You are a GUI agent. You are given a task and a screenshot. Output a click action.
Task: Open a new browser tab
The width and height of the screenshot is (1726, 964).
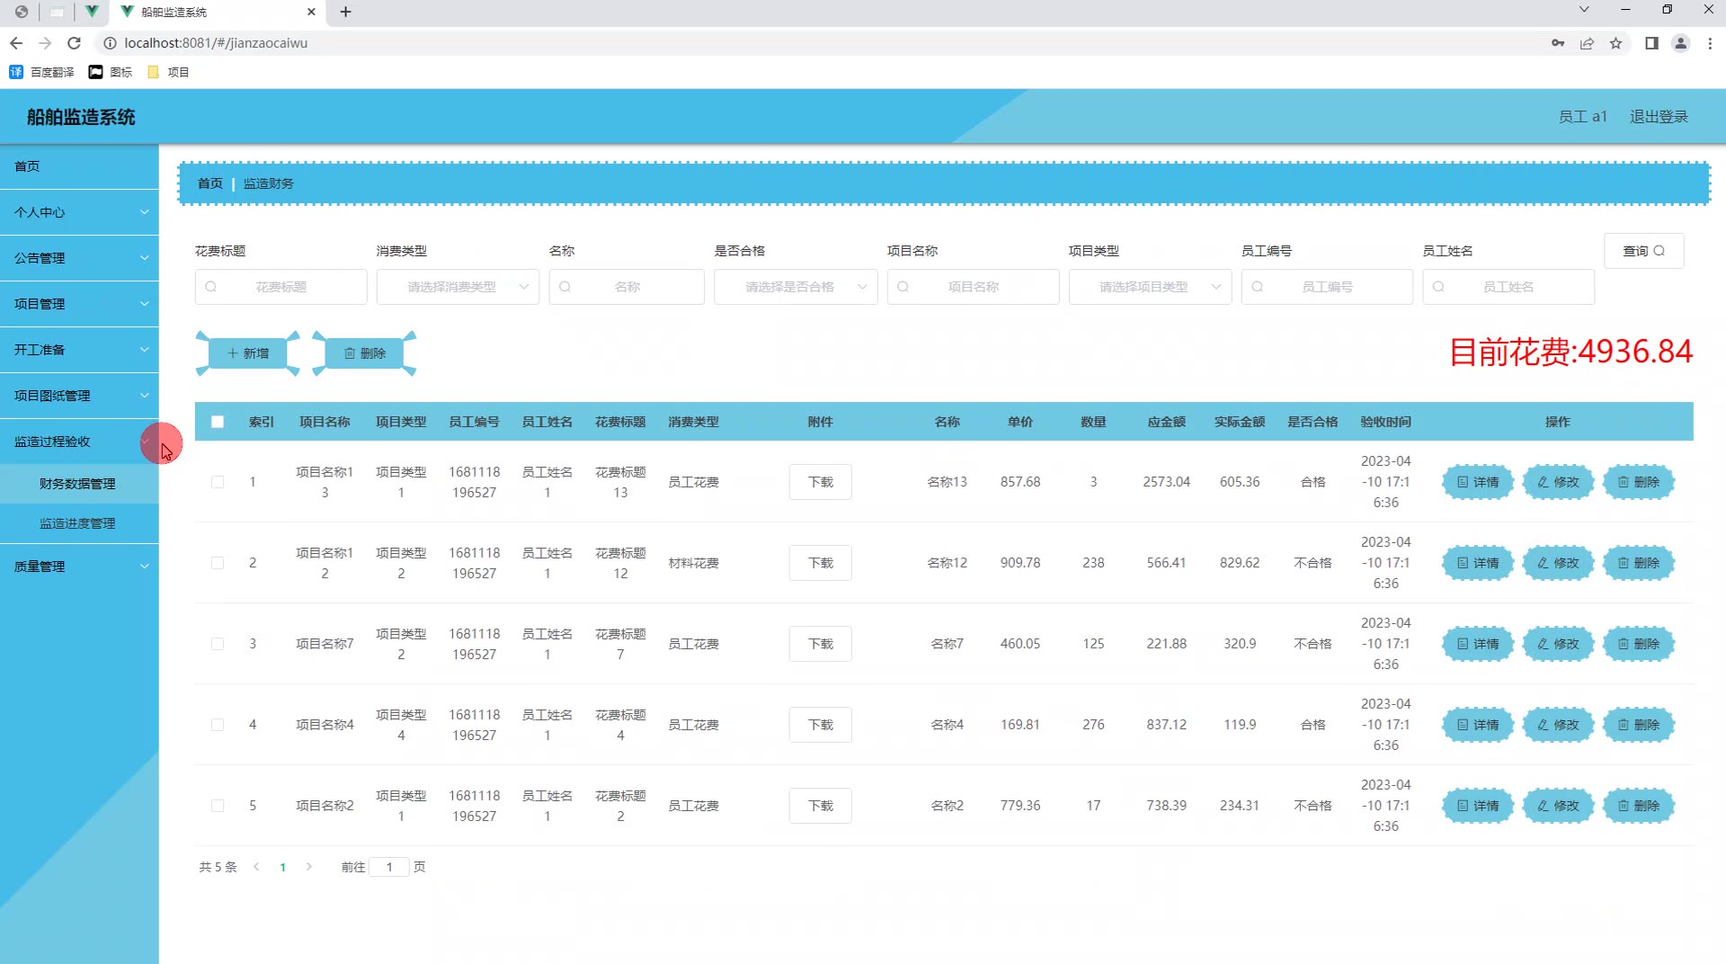tap(345, 12)
